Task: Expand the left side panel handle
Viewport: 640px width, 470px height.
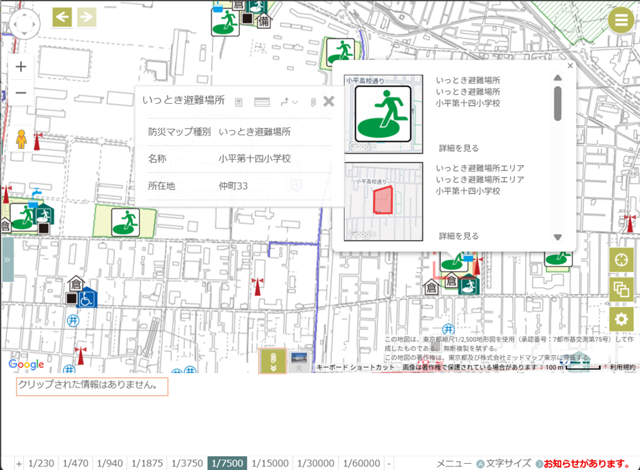Action: pyautogui.click(x=7, y=259)
